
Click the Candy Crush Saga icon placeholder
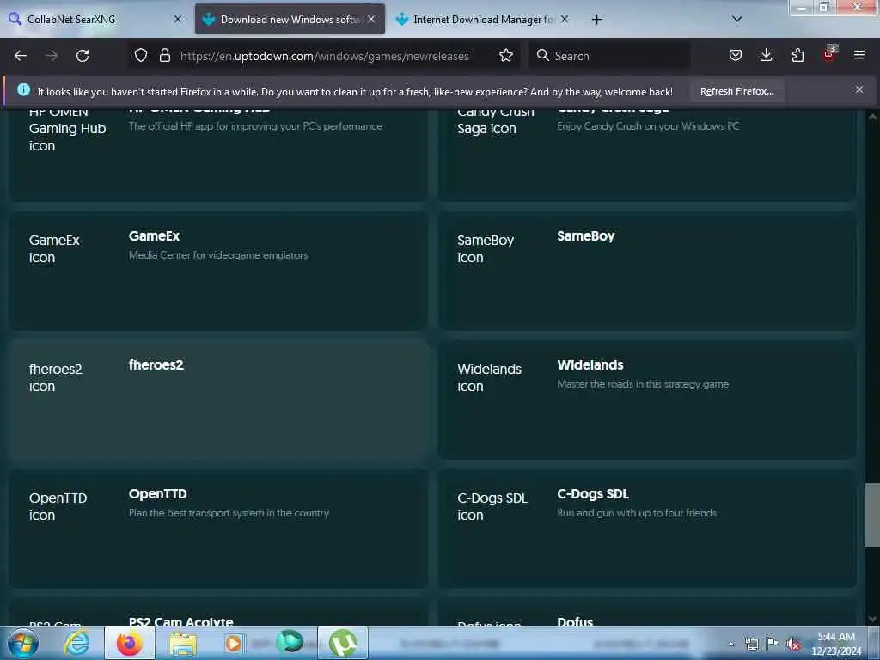click(496, 122)
